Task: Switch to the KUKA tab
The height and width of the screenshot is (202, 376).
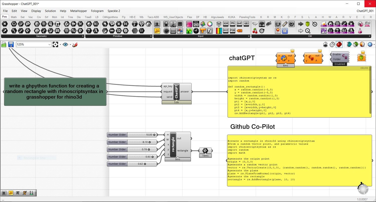Action: 232,17
